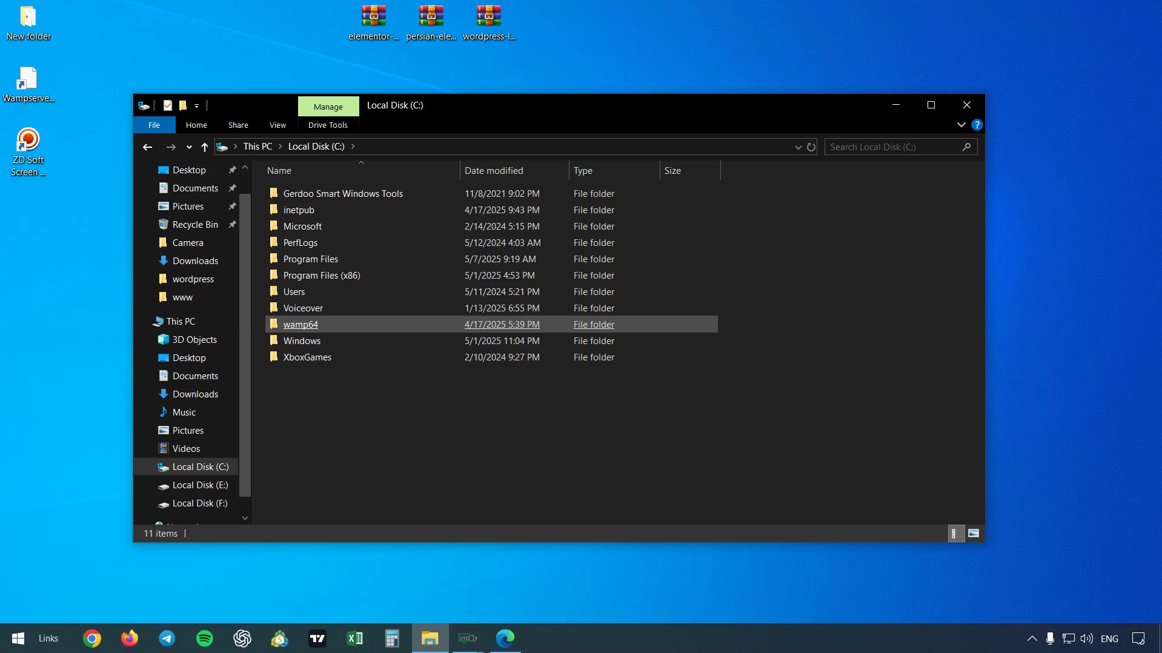1162x653 pixels.
Task: Expand the ribbon with the chevron
Action: [961, 125]
